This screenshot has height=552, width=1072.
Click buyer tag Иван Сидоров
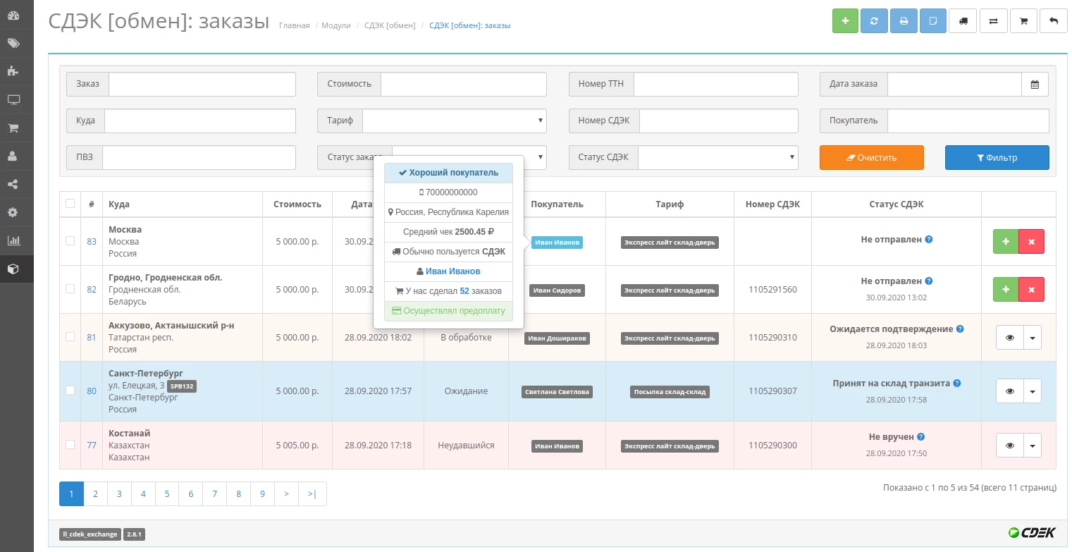557,290
